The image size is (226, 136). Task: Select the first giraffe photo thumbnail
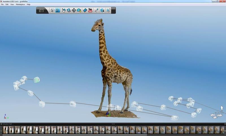click(x=5, y=130)
